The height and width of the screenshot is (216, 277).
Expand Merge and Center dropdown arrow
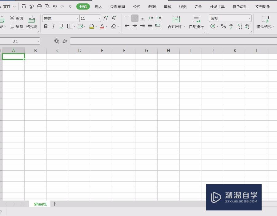pyautogui.click(x=184, y=27)
